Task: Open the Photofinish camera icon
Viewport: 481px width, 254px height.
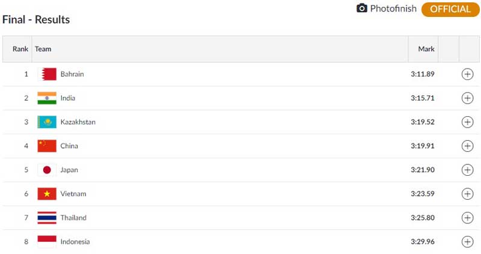Action: click(362, 8)
